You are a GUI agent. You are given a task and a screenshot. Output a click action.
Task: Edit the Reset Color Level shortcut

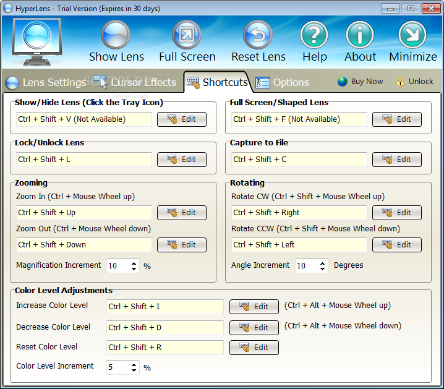pos(254,348)
